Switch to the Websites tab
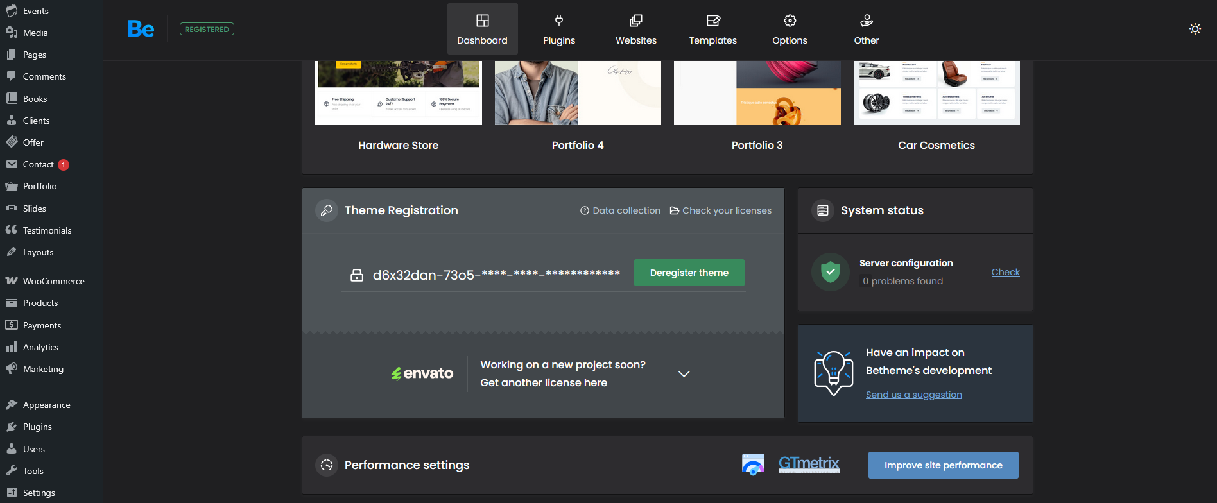1217x503 pixels. pos(636,30)
